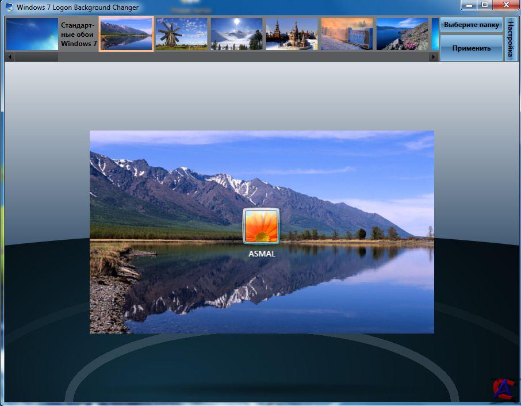Viewport: 521px width, 406px height.
Task: Choose the St. Basil's Cathedral thumbnail
Action: pyautogui.click(x=292, y=34)
